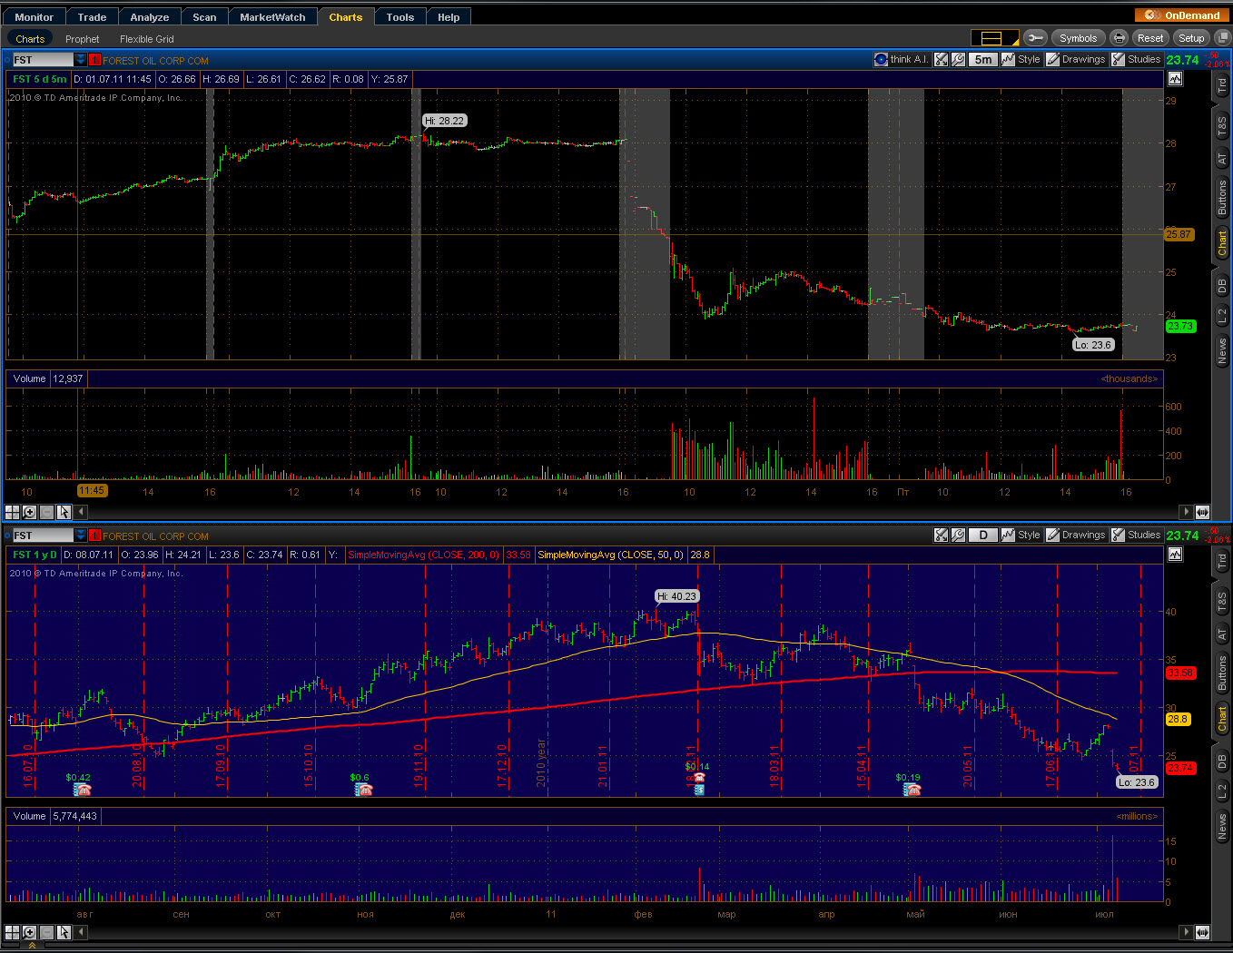Click bottom chart symbol field FST

coord(43,535)
